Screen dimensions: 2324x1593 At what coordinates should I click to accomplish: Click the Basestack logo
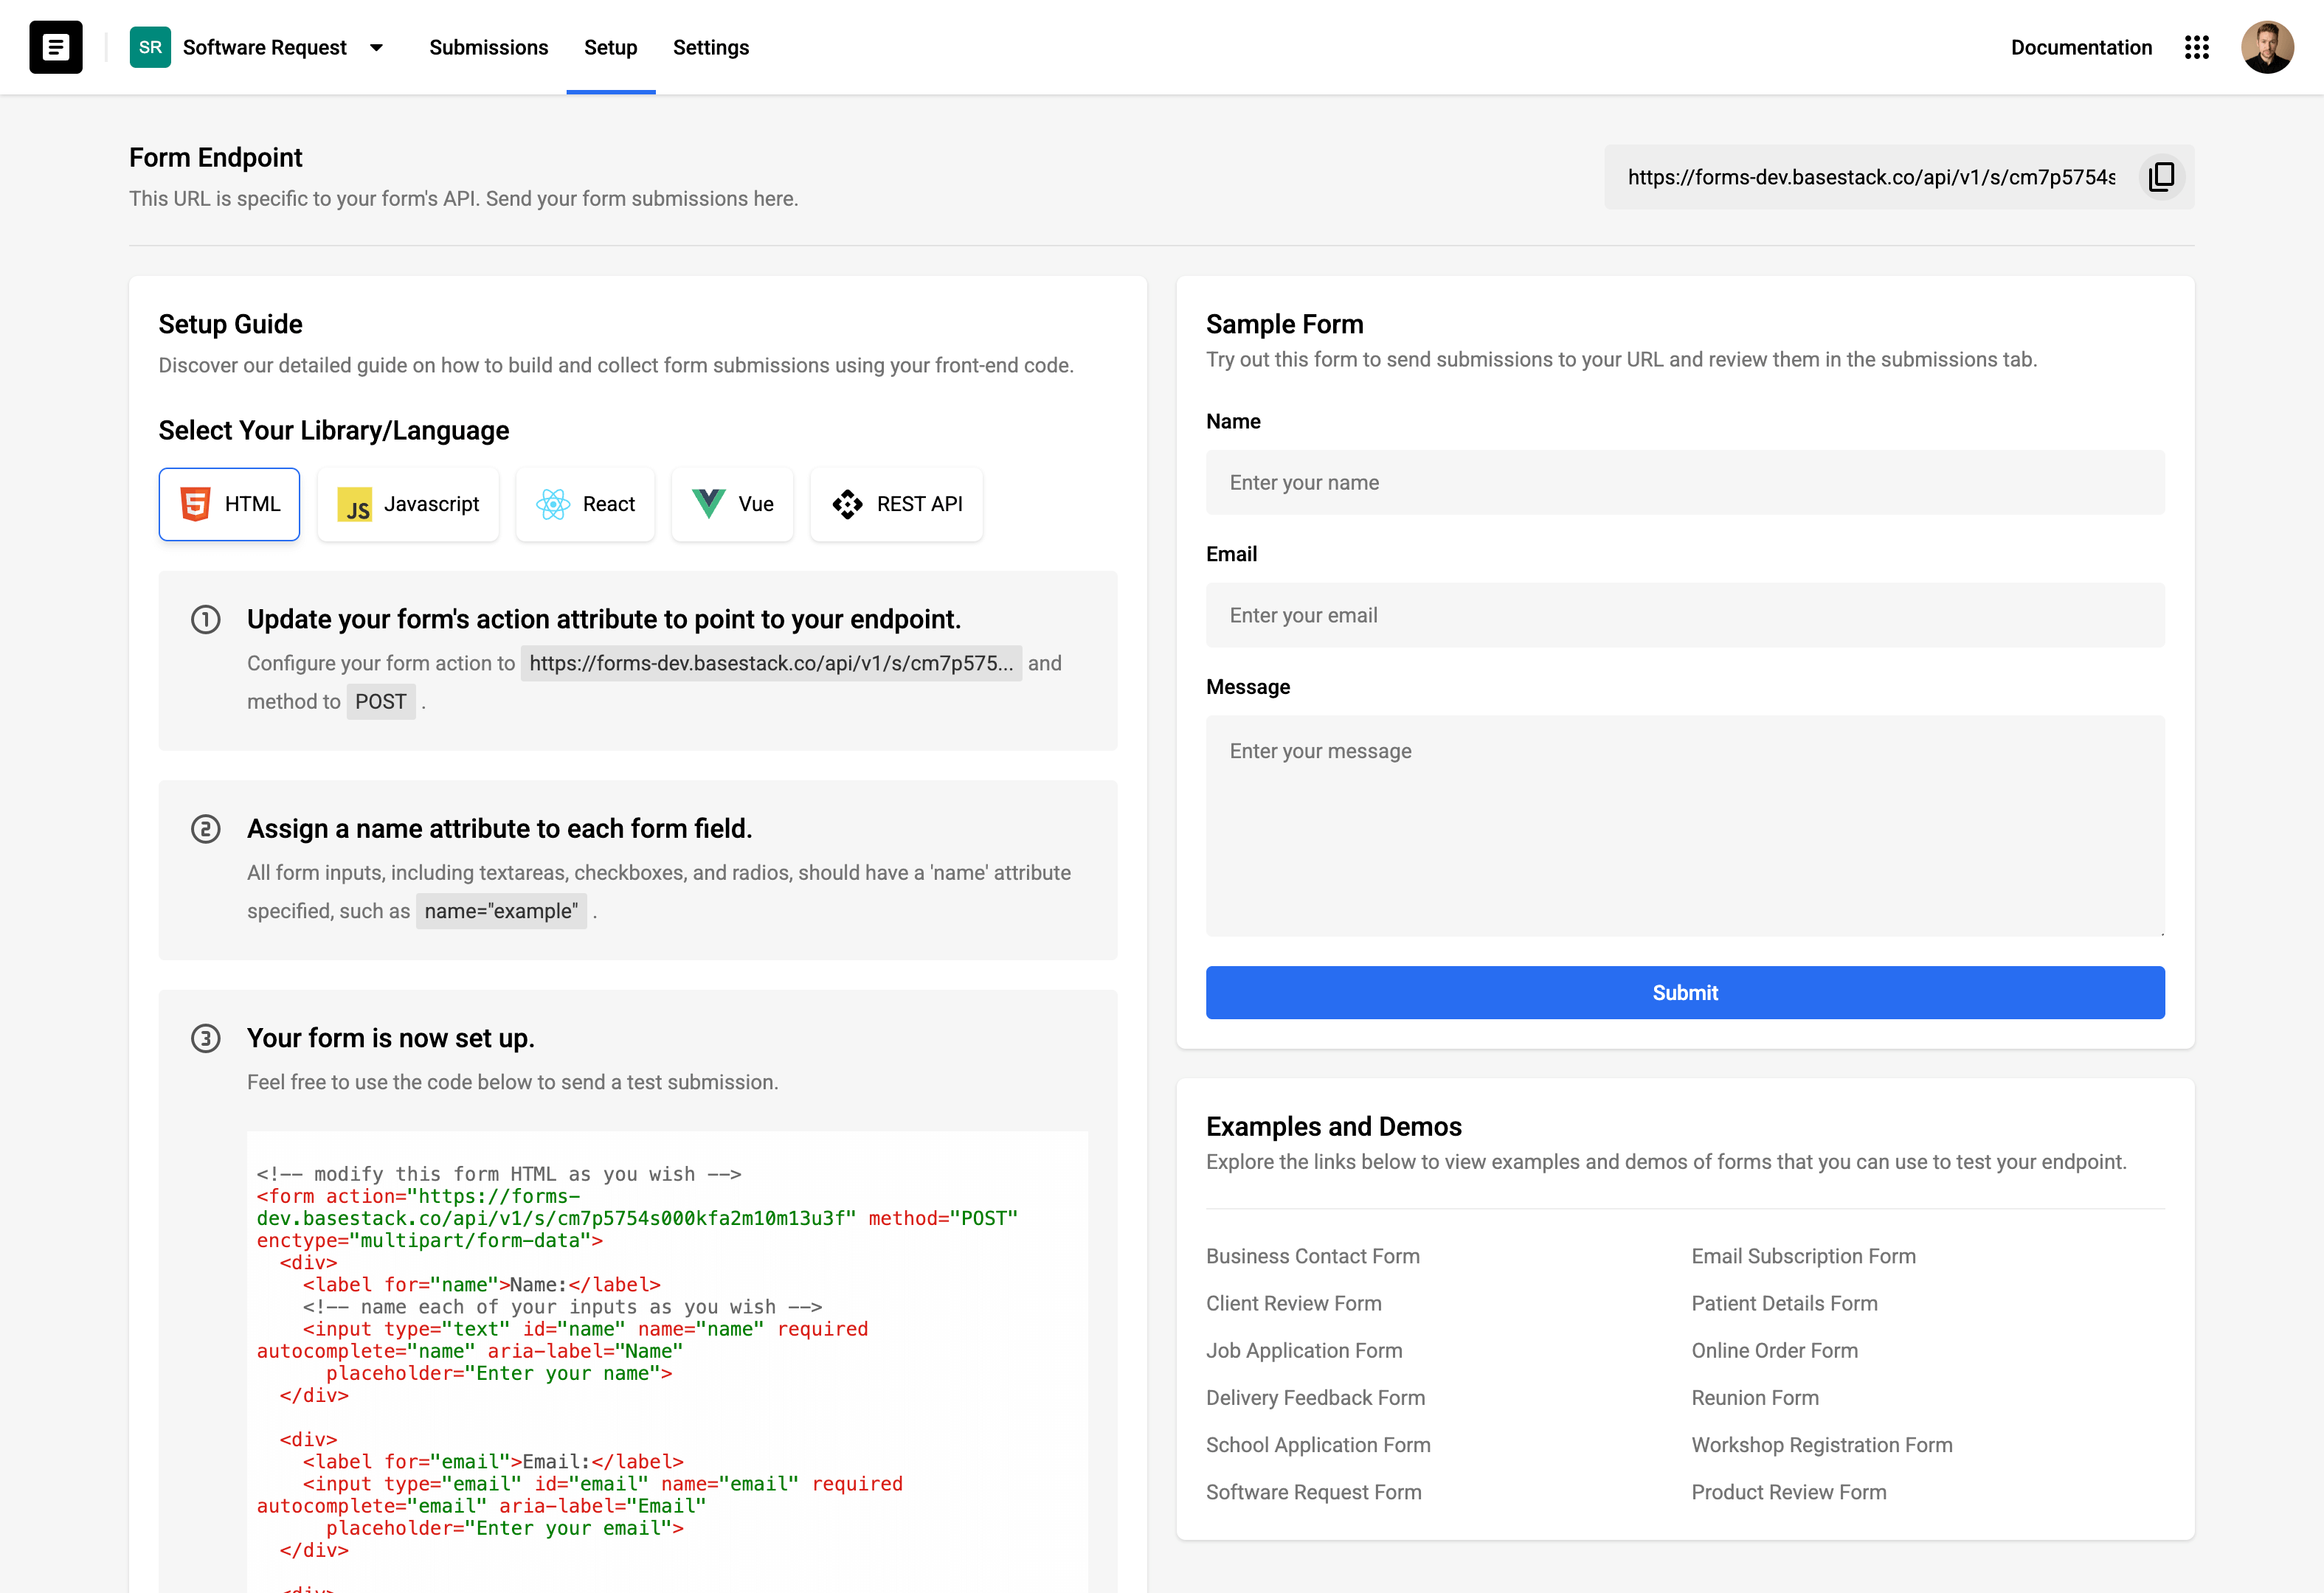tap(55, 47)
